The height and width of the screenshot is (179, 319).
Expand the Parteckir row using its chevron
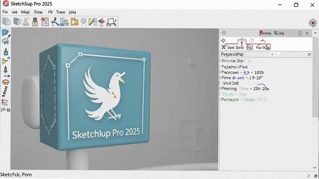pos(265,99)
